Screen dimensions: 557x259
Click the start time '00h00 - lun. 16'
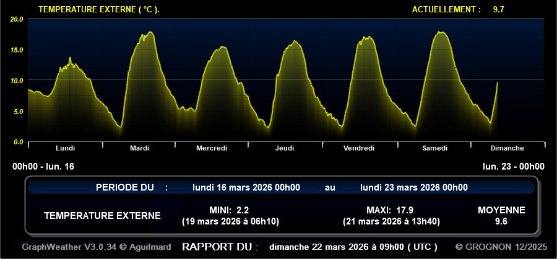pos(43,166)
